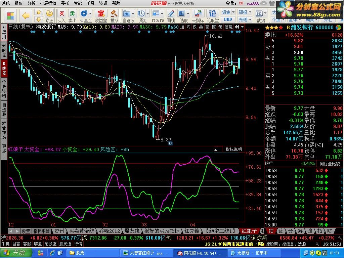Viewport: 344px width, 258px height.
Task: Toggle the 窗 multi-window option
Action: click(207, 27)
